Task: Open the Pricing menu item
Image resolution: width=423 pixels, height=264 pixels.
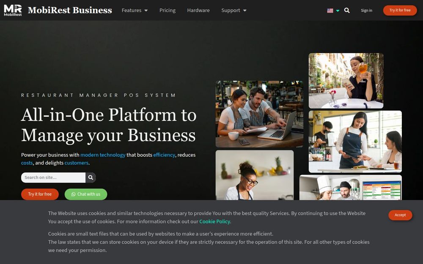Action: pos(167,10)
